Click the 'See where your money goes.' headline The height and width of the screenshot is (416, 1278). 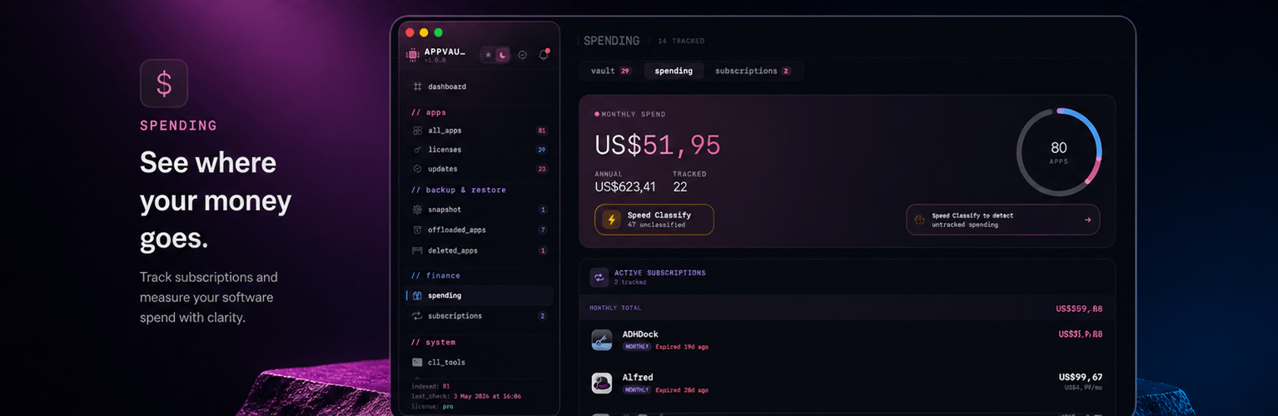pos(216,201)
